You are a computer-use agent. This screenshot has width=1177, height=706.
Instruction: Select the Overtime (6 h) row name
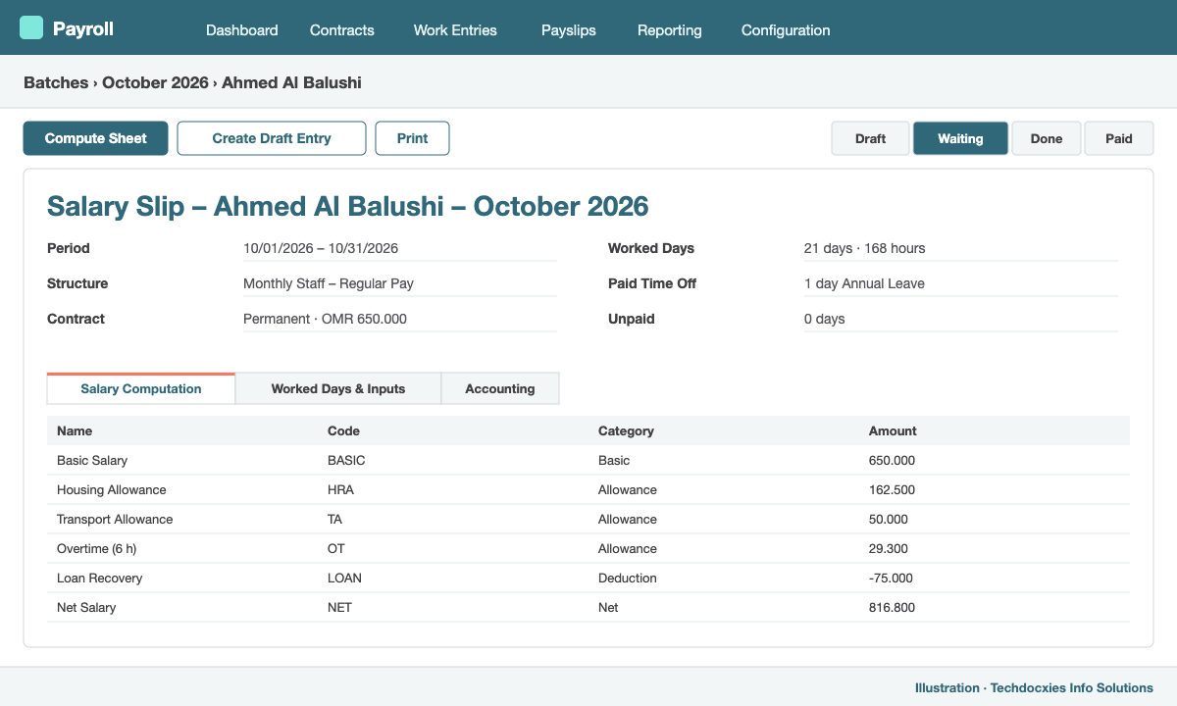click(x=97, y=548)
